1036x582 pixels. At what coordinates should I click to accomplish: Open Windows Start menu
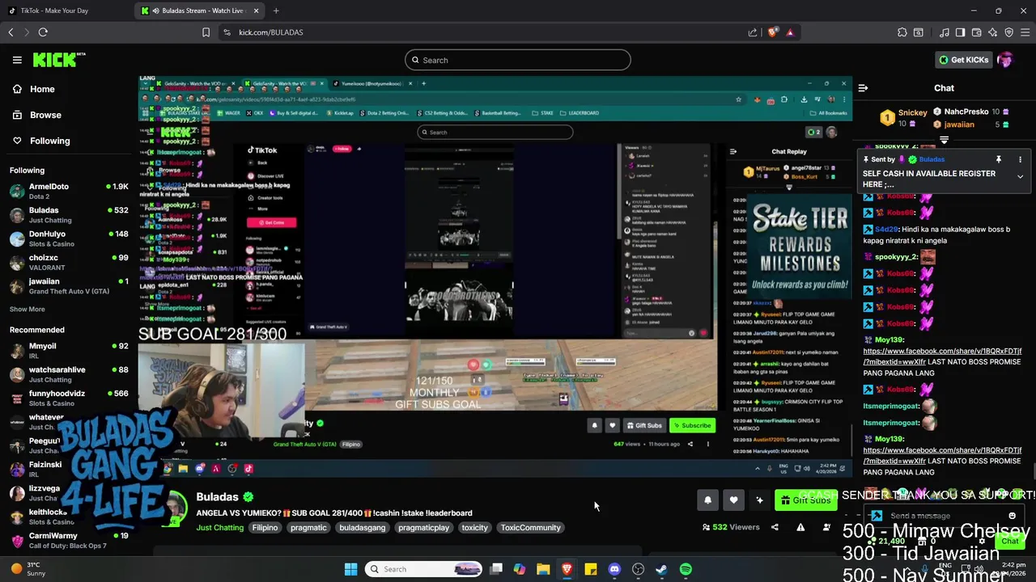[x=350, y=569]
